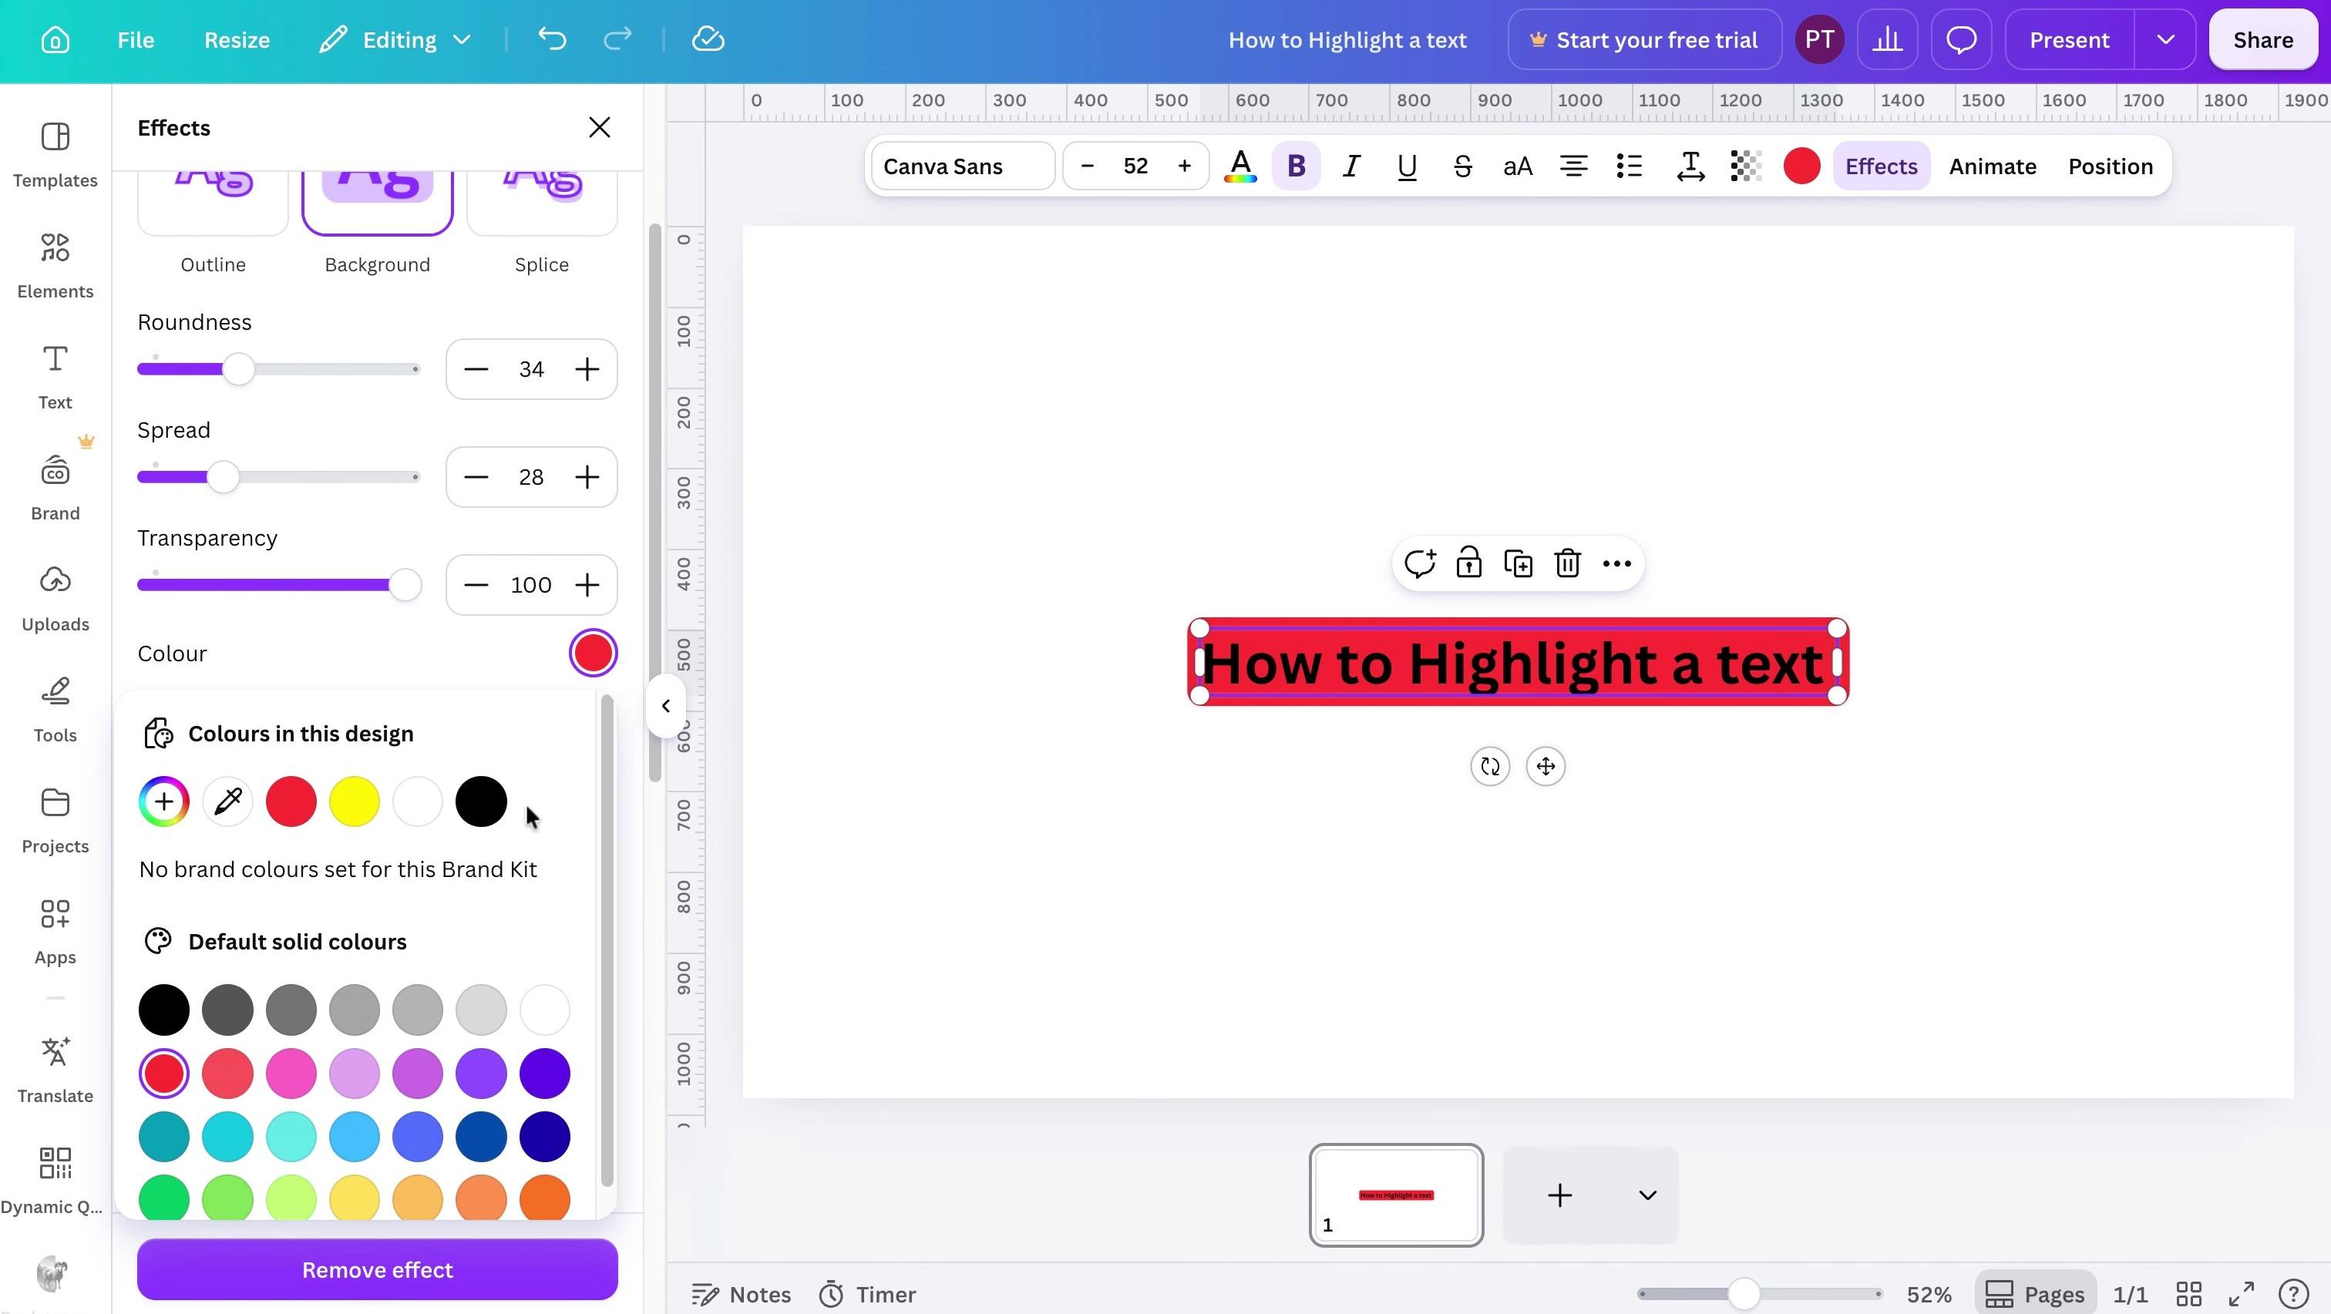Redo the last action

coord(617,39)
